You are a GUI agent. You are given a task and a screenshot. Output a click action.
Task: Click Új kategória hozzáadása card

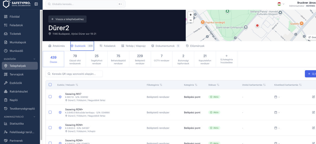point(227,59)
